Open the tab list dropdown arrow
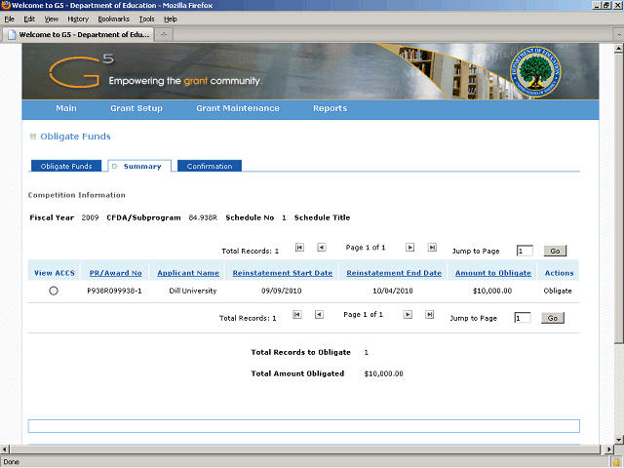This screenshot has width=624, height=468. 619,35
